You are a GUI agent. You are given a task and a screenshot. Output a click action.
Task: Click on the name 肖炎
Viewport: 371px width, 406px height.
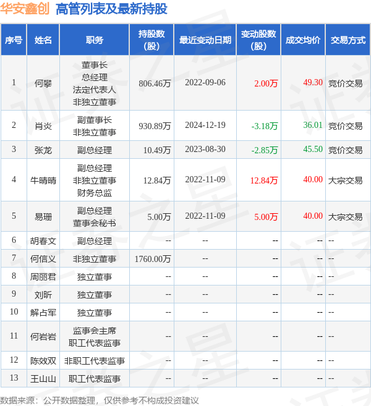[43, 125]
